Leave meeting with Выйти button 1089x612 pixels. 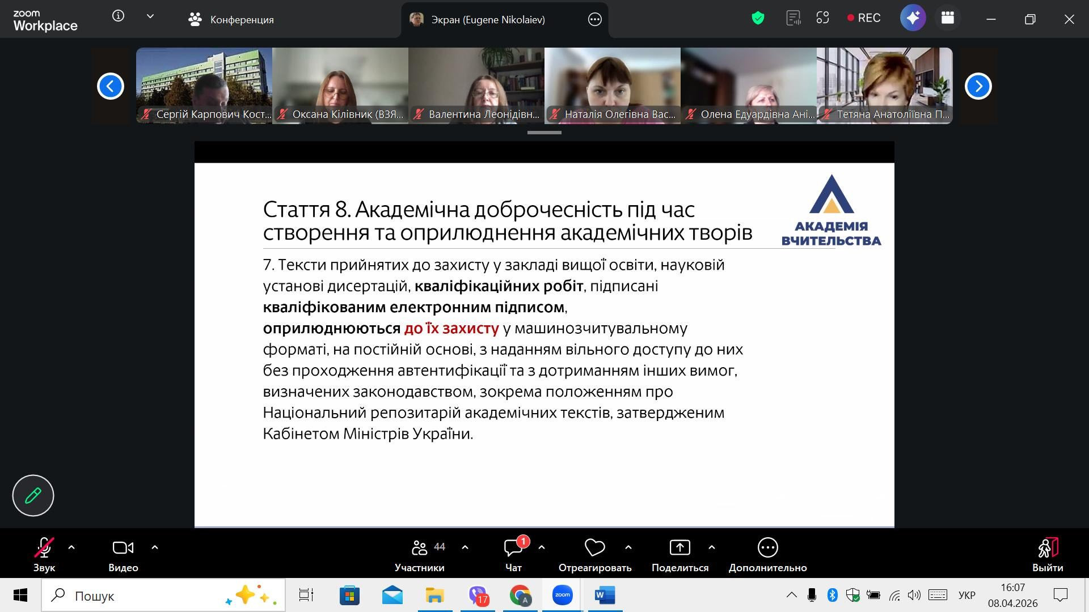(x=1048, y=555)
